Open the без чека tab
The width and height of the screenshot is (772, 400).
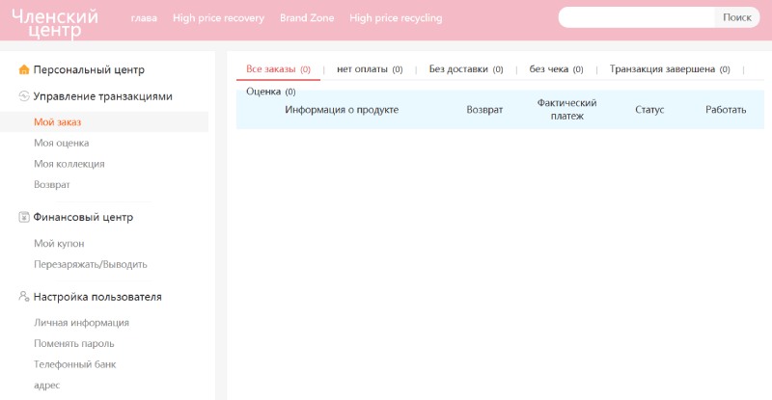556,69
